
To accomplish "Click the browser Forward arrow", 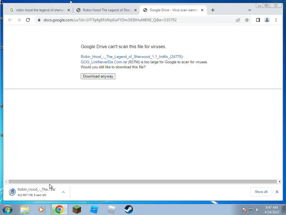I will pyautogui.click(x=19, y=20).
